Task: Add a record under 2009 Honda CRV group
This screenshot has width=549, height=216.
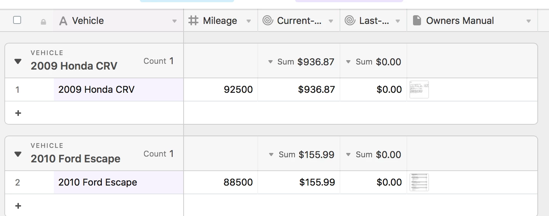Action: (18, 113)
